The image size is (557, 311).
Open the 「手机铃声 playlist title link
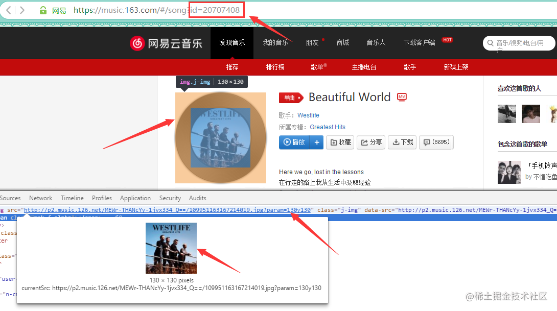click(541, 166)
